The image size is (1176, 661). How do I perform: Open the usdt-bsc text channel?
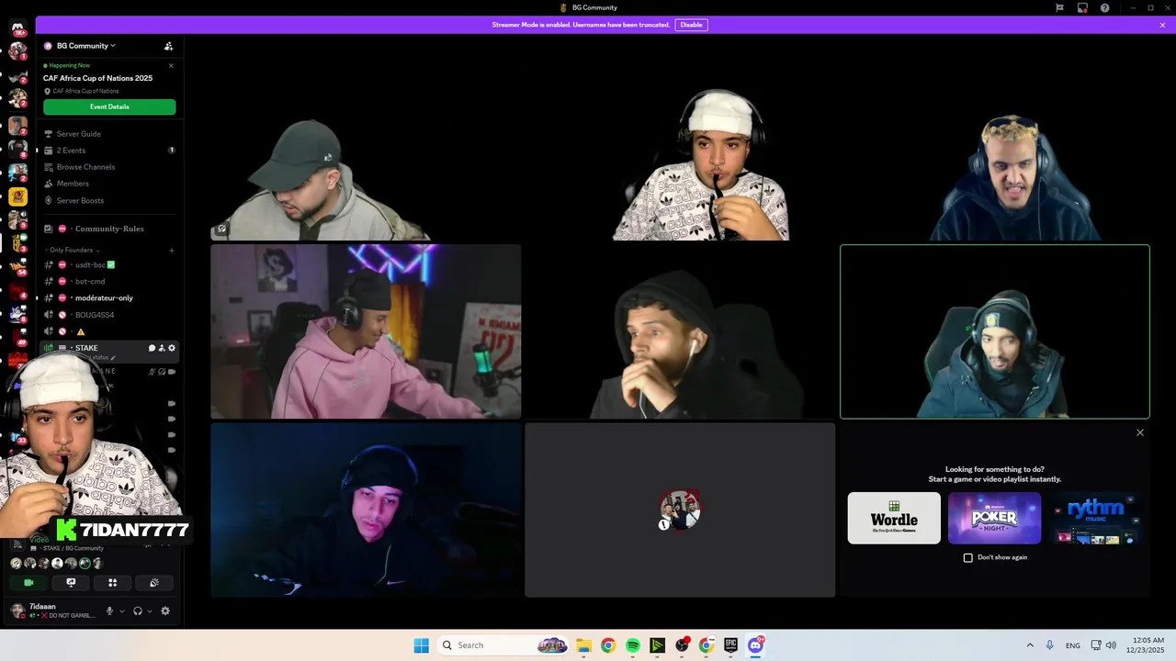[109, 264]
